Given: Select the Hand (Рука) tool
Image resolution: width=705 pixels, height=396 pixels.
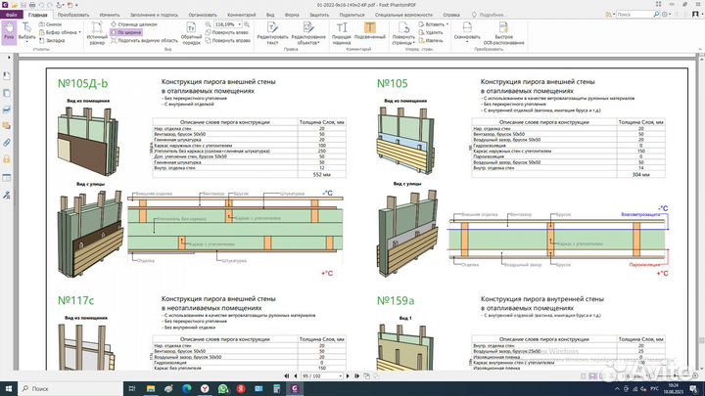Looking at the screenshot, I should 9,32.
